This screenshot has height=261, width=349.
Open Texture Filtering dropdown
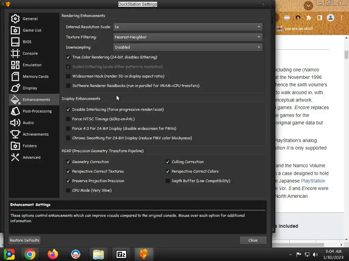[x=188, y=37]
